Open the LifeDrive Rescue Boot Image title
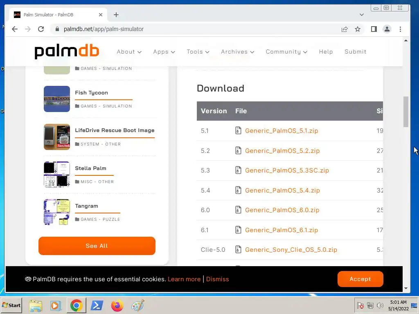Screen dimensions: 419x314 pos(115,130)
